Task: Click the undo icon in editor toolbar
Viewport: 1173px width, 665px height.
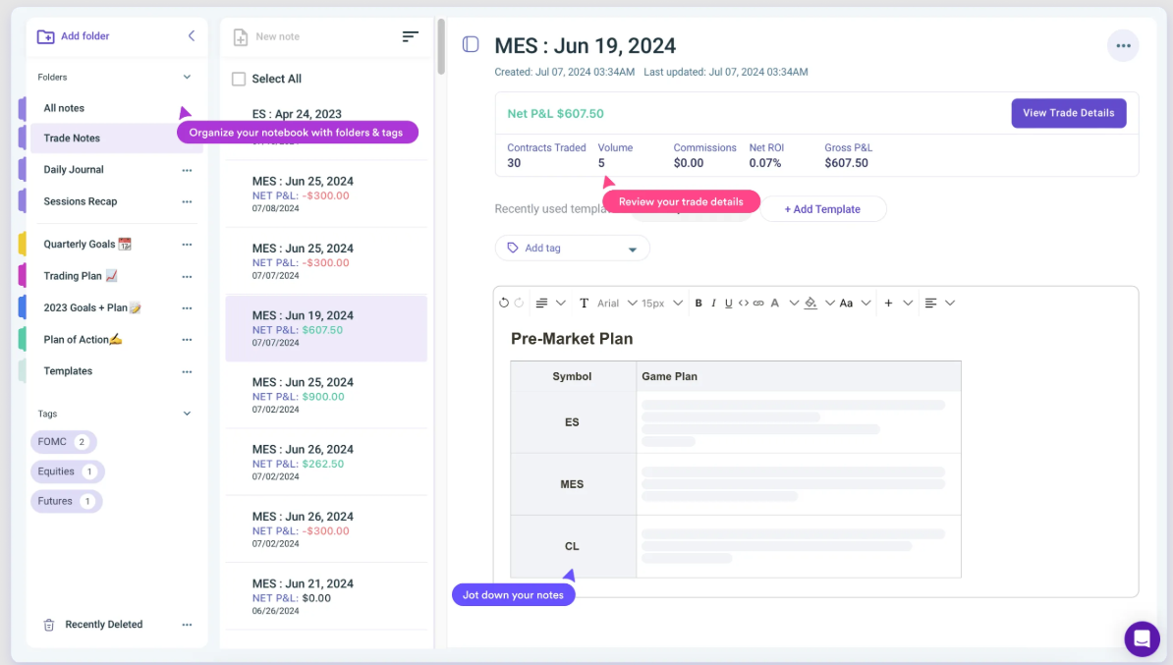Action: tap(504, 304)
